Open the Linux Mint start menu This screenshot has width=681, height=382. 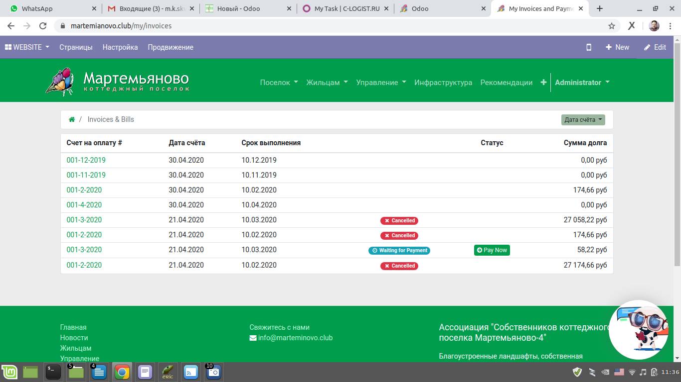coord(9,372)
